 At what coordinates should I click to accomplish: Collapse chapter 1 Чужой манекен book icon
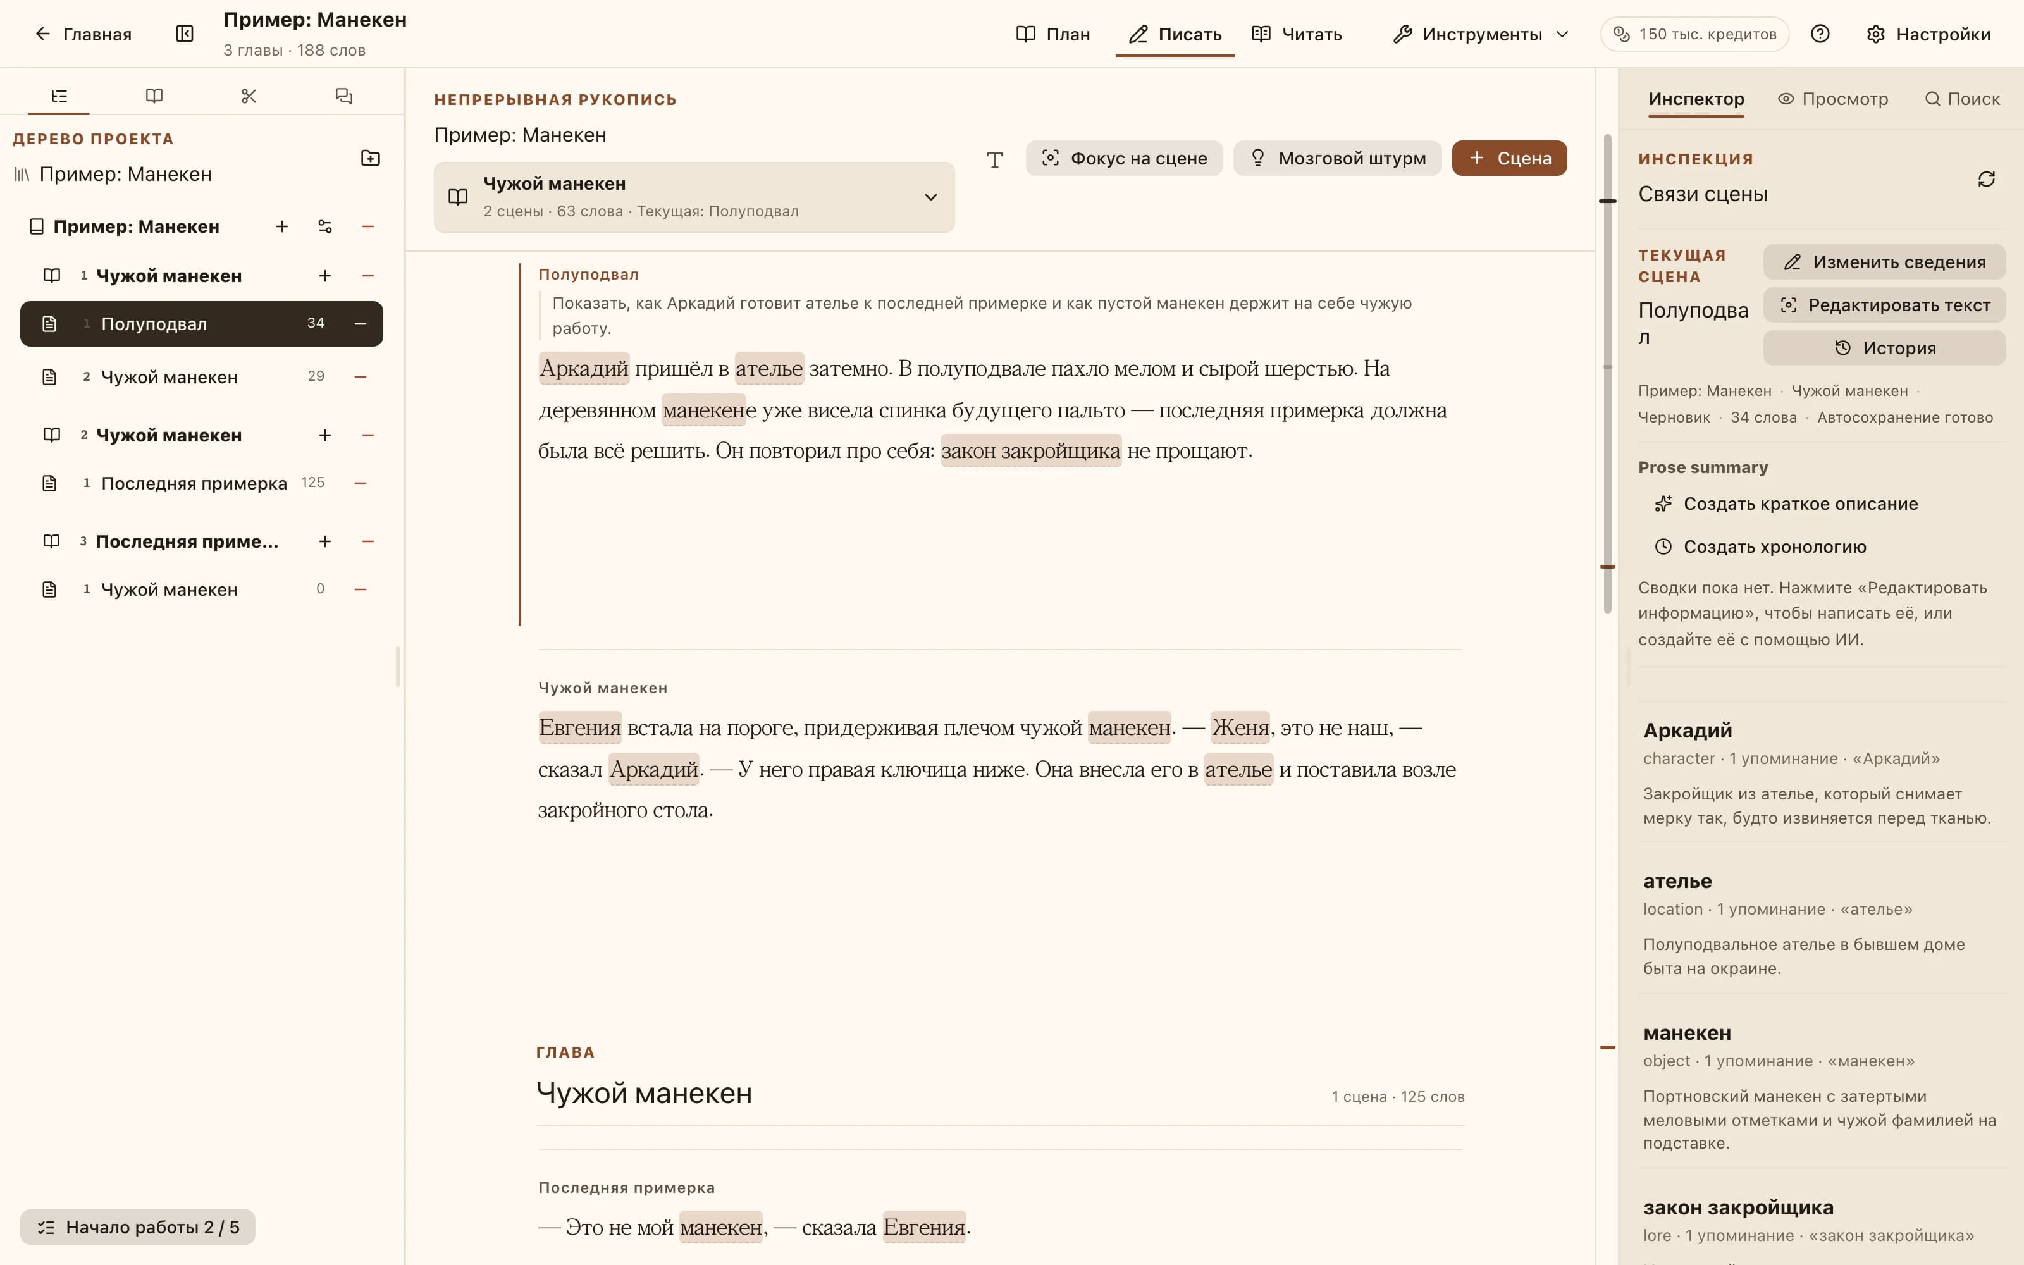[52, 276]
